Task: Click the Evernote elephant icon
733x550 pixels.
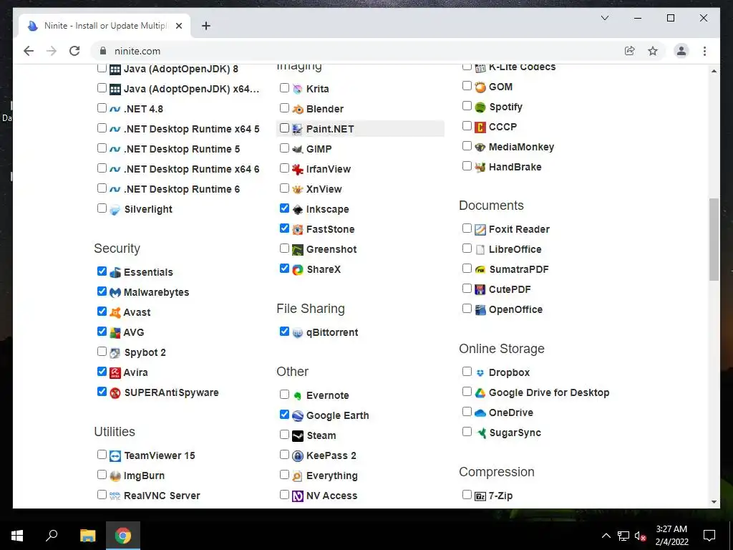Action: point(298,395)
